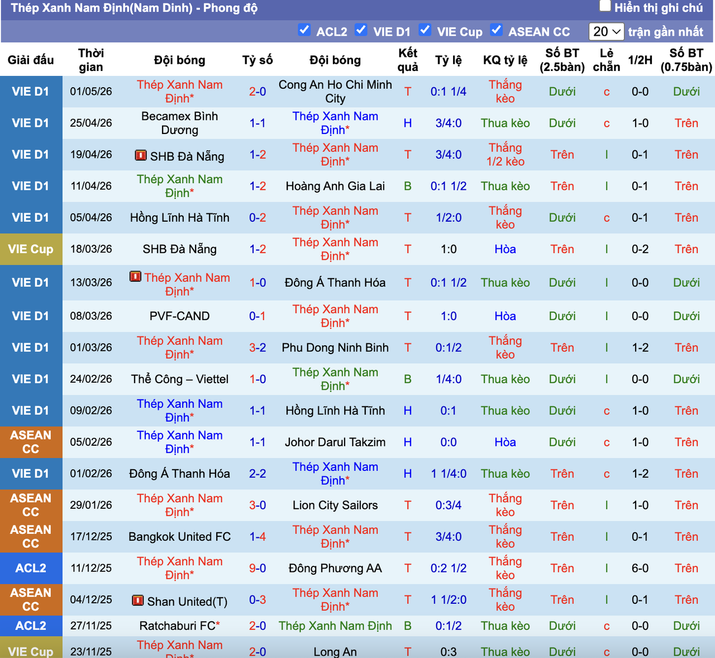Click the 1/2H column header
The height and width of the screenshot is (658, 715).
pyautogui.click(x=640, y=60)
